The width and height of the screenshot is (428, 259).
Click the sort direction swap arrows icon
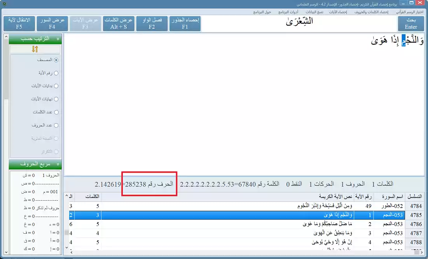[x=34, y=49]
